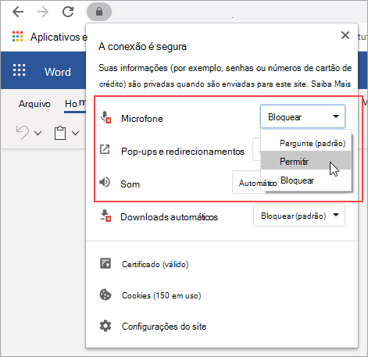Click the Som label

tap(130, 184)
